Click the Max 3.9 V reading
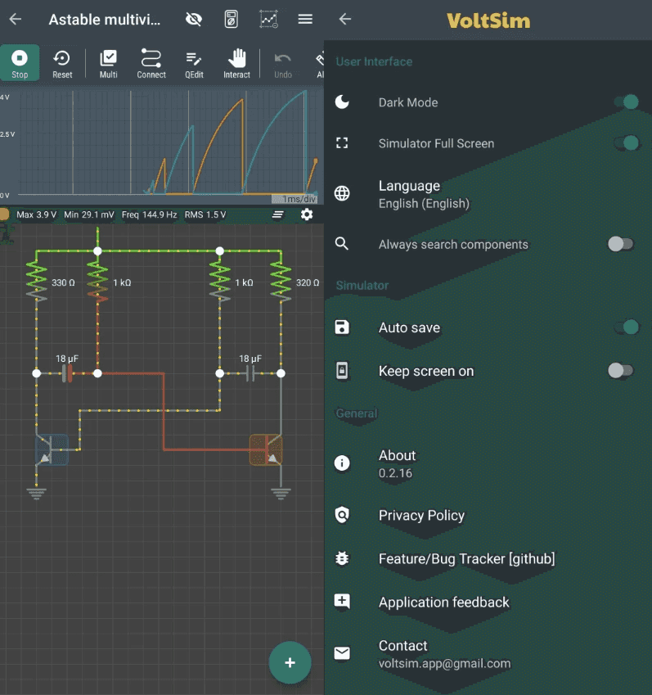Viewport: 652px width, 695px height. [36, 215]
